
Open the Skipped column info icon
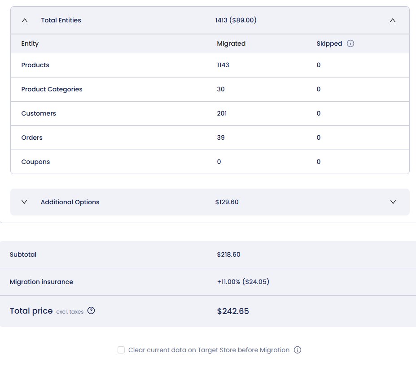[x=350, y=43]
